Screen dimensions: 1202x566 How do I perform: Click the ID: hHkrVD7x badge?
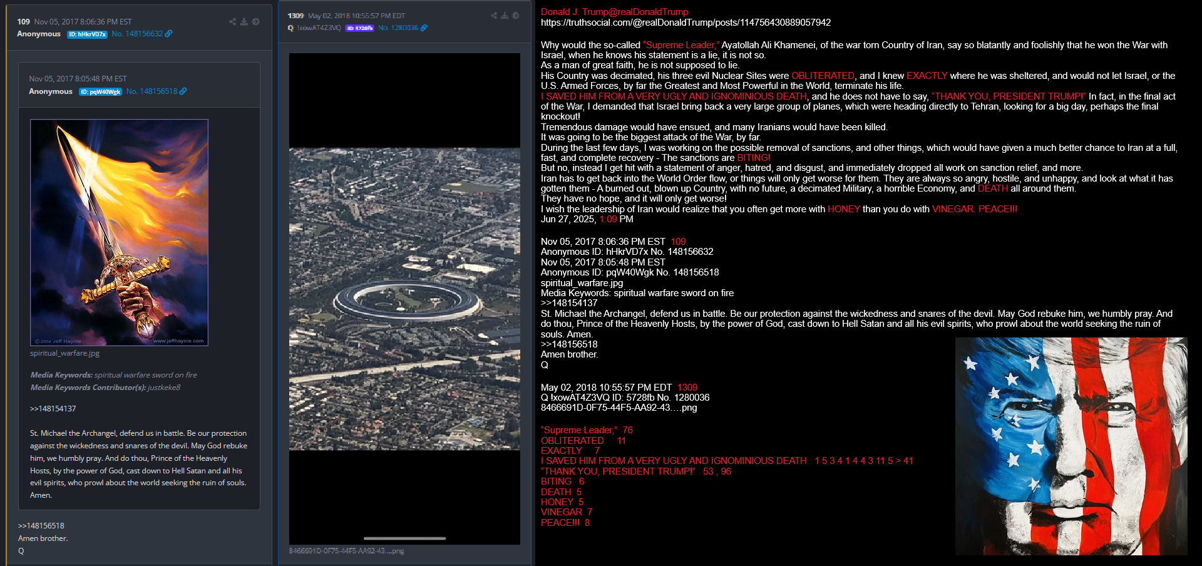(87, 34)
